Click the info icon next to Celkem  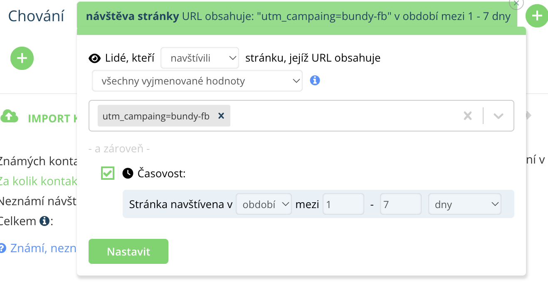[44, 221]
